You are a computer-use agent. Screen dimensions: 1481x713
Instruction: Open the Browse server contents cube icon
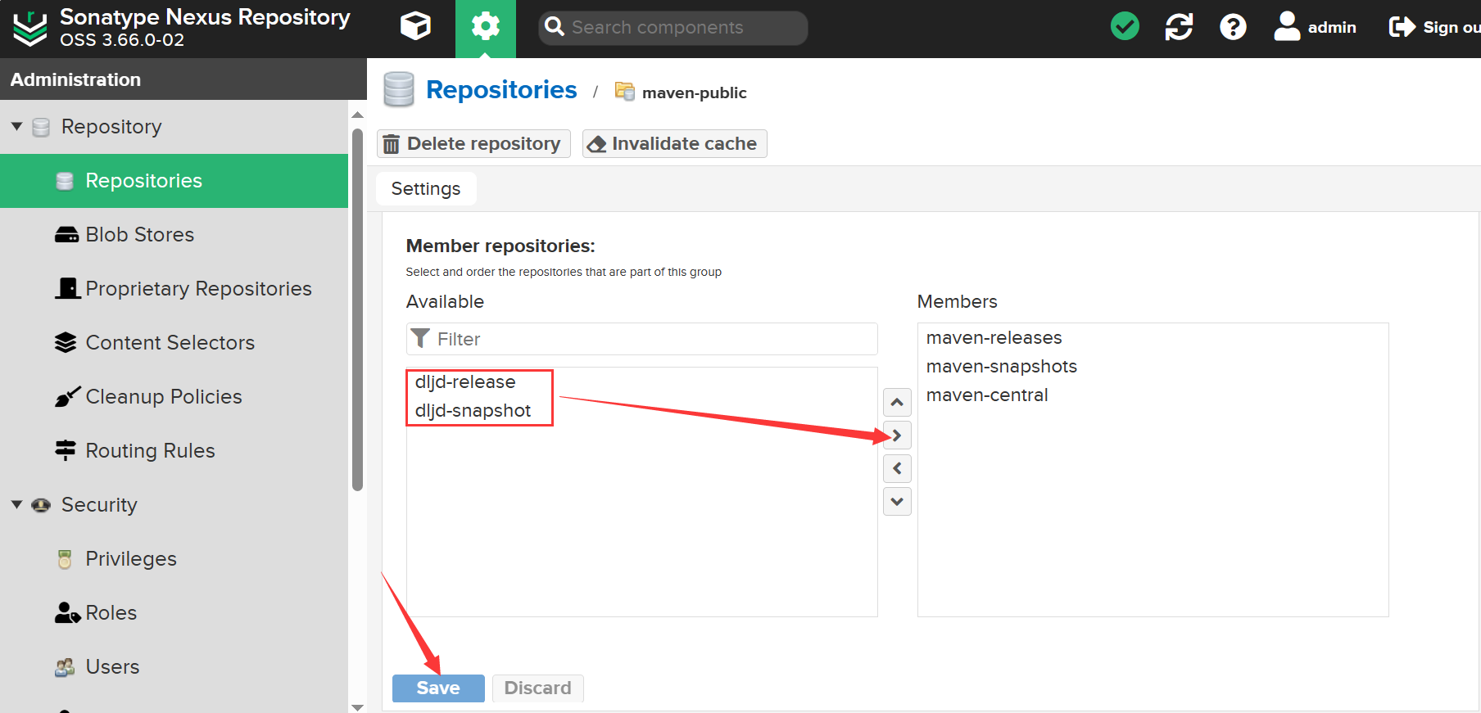click(415, 27)
